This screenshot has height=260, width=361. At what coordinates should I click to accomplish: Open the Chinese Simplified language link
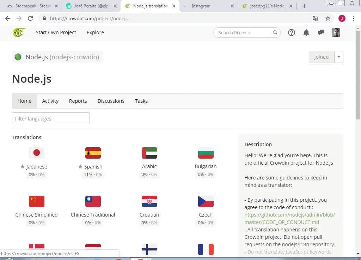(36, 215)
